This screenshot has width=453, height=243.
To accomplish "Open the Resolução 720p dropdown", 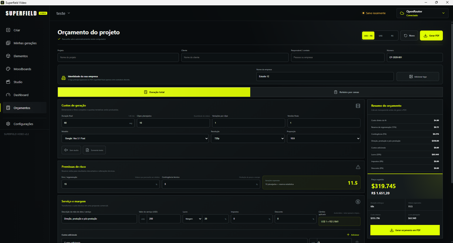I will [x=248, y=138].
